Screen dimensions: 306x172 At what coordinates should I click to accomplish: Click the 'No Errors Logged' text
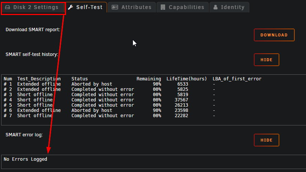26,159
